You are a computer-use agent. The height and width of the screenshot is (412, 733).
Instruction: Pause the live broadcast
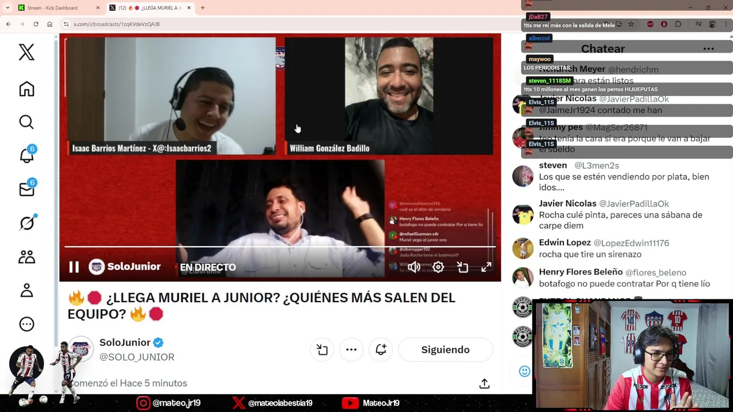(x=74, y=267)
